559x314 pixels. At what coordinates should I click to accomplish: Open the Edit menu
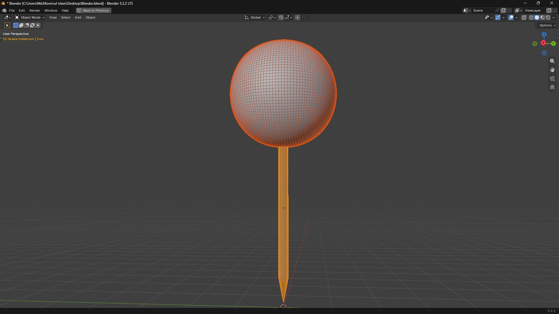22,10
